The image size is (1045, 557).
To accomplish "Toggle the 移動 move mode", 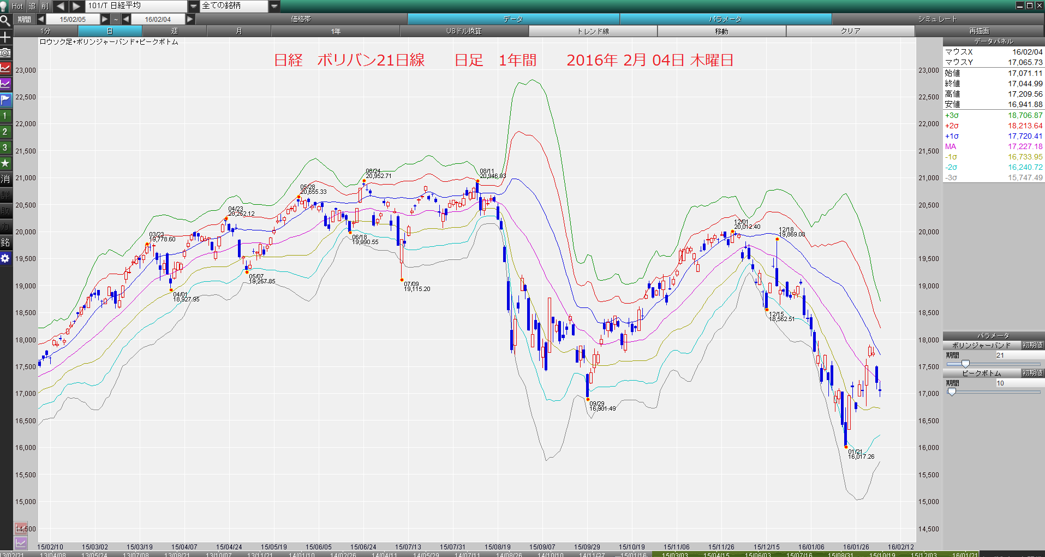I will 722,31.
